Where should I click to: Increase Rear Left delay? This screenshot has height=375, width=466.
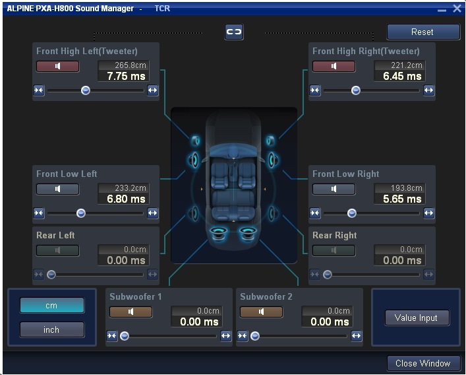pyautogui.click(x=152, y=275)
